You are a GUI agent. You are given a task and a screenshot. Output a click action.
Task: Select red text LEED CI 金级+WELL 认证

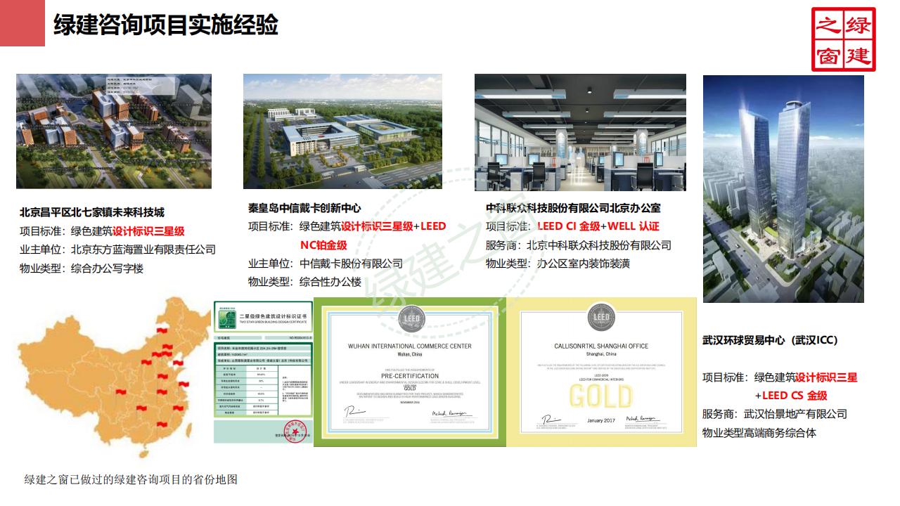coord(598,226)
